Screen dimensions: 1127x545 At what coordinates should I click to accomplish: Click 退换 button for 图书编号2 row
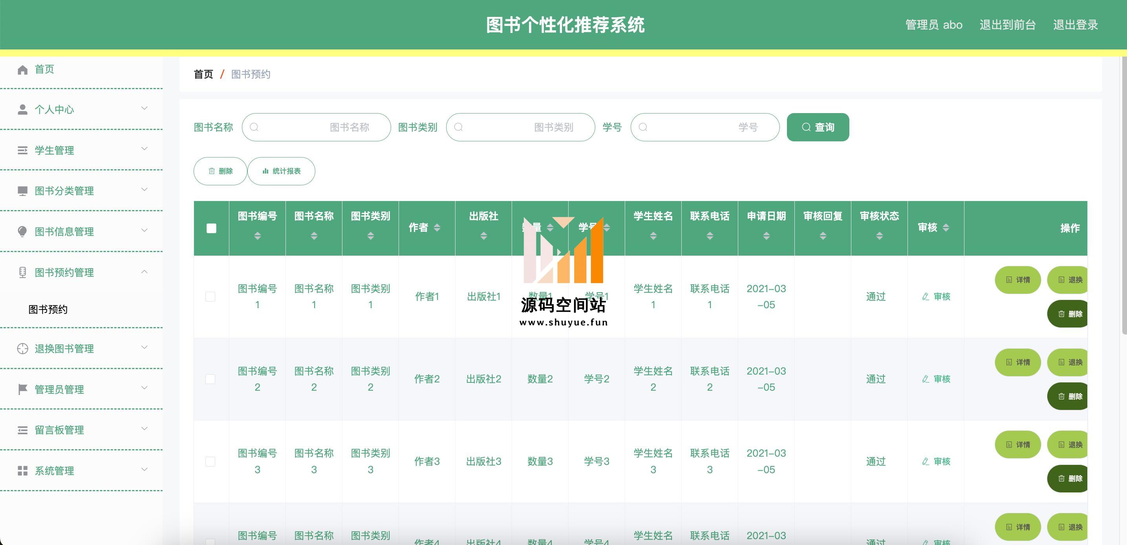click(1067, 362)
